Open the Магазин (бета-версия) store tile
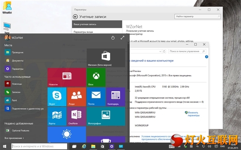Image resolution: width=241 pixels, height=150 pixels. tap(106, 58)
